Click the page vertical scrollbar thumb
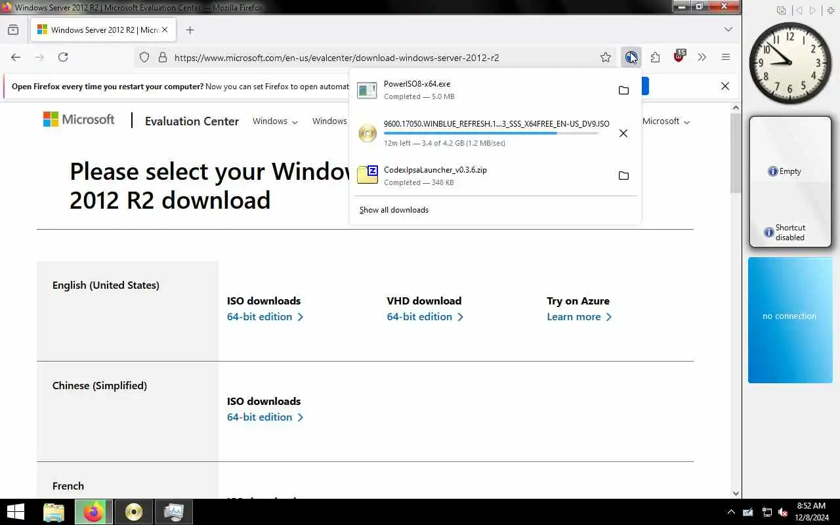 click(x=736, y=154)
